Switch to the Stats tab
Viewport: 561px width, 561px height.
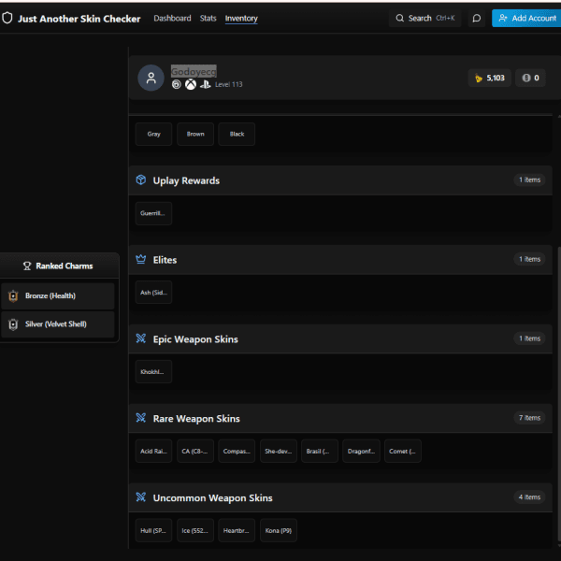click(208, 19)
